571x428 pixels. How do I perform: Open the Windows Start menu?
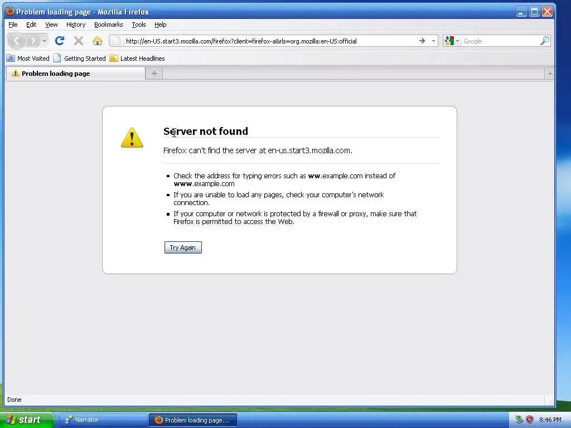tap(27, 420)
